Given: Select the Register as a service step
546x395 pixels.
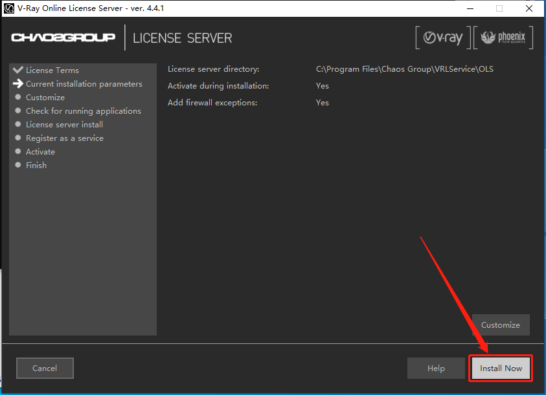Looking at the screenshot, I should [x=65, y=138].
